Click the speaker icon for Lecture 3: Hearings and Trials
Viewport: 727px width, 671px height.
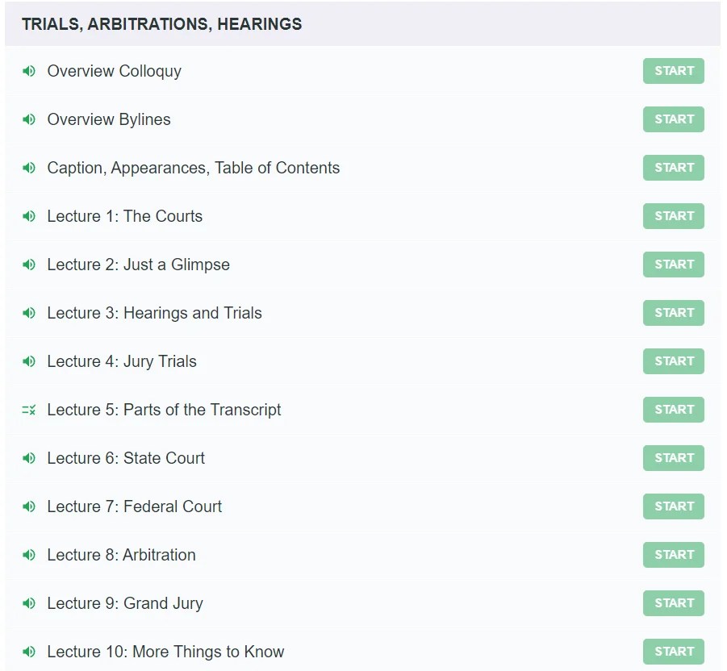coord(29,313)
